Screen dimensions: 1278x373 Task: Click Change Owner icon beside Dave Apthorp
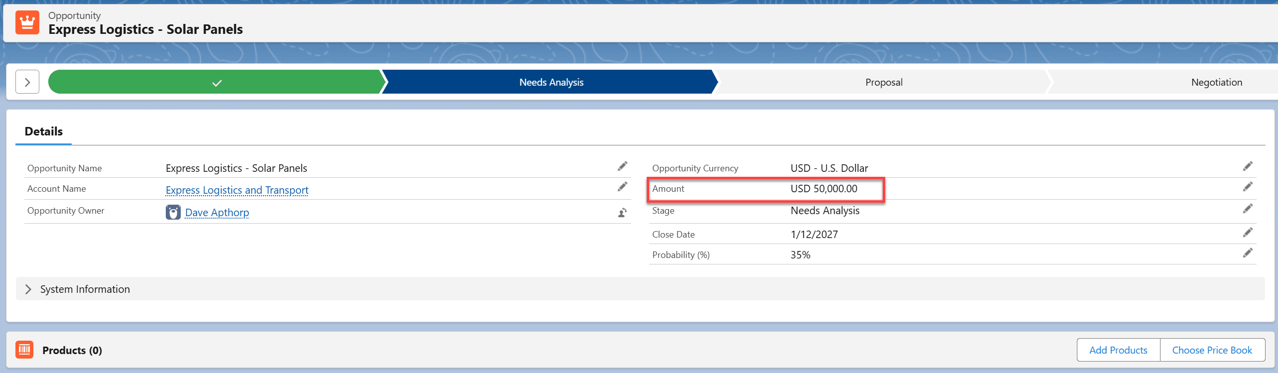pyautogui.click(x=622, y=213)
